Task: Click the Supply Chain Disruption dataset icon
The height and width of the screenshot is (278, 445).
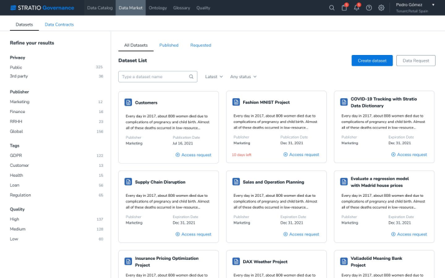Action: 128,182
